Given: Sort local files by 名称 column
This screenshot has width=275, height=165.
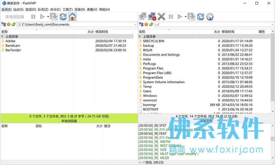Looking at the screenshot, I should click(37, 32).
